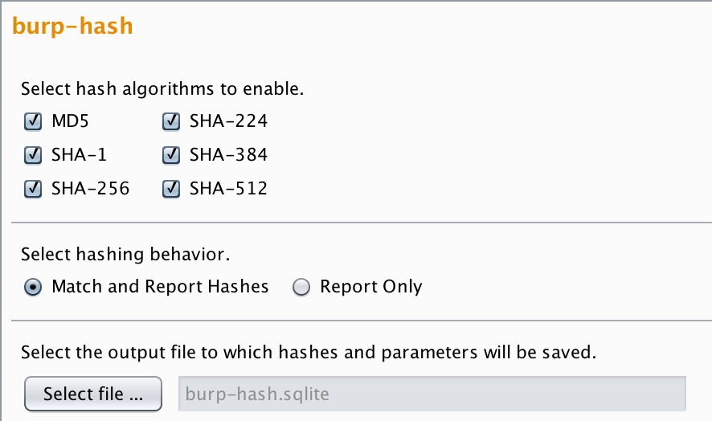Viewport: 712px width, 421px height.
Task: Click the 'SHA-512' label text
Action: (x=228, y=189)
